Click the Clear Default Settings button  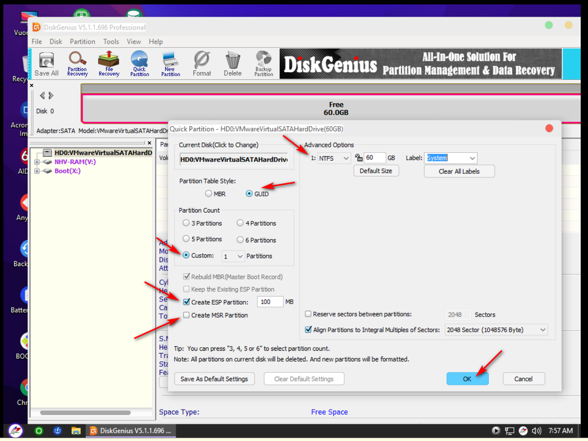pyautogui.click(x=304, y=378)
